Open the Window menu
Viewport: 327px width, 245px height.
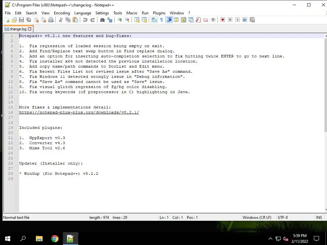(177, 13)
